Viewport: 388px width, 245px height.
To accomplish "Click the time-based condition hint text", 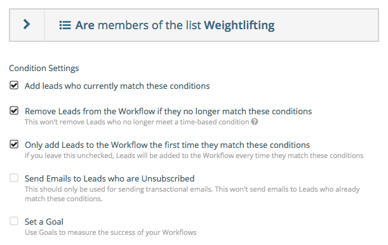I will (137, 122).
